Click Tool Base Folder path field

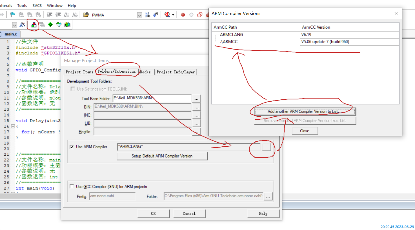coord(152,98)
